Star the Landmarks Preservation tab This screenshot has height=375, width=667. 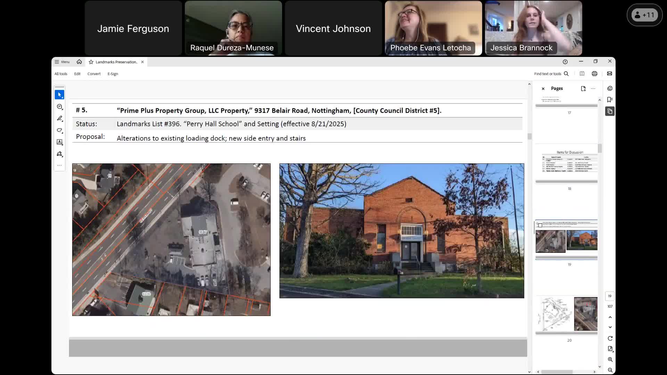coord(91,62)
